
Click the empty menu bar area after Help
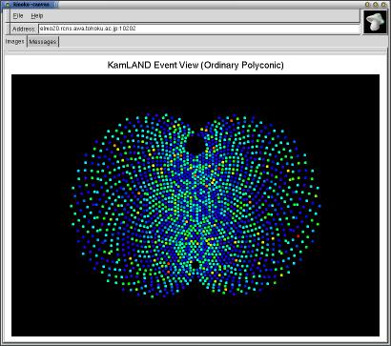pos(200,16)
